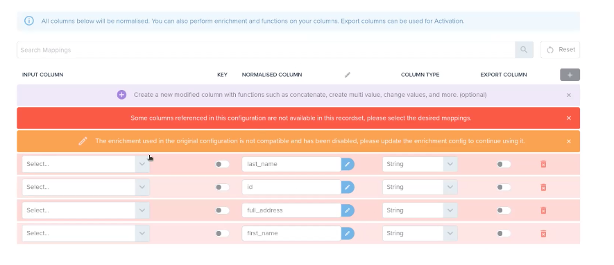Enable Export Column toggle for full_address row
Screen dimensions: 614x265
tap(504, 210)
